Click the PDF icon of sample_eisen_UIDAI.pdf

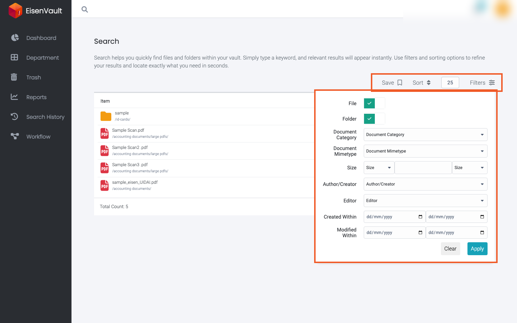(x=104, y=186)
